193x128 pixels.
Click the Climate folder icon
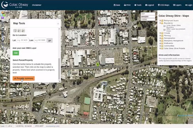click(162, 33)
